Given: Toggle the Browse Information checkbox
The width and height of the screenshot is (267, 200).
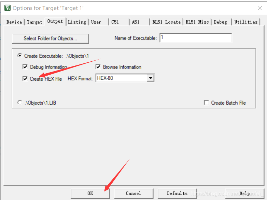Looking at the screenshot, I should (x=98, y=67).
